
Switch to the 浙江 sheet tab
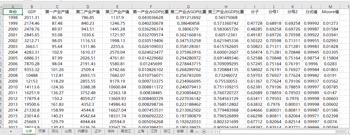click(167, 131)
